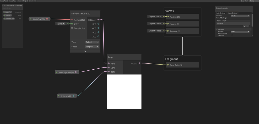Select the Vertex block title
Screen dimensions: 259x124
pyautogui.click(x=169, y=11)
